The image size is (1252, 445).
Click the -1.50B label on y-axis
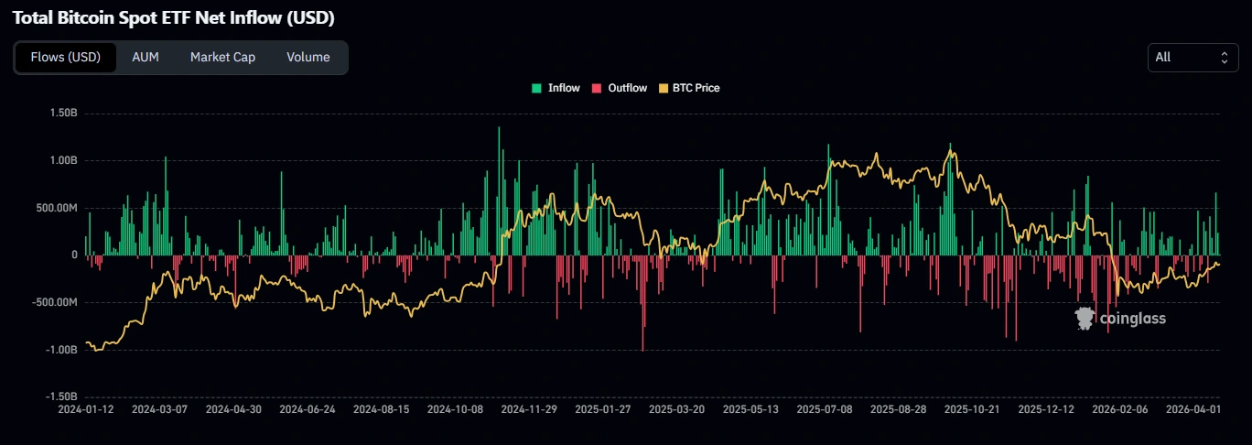tap(61, 396)
